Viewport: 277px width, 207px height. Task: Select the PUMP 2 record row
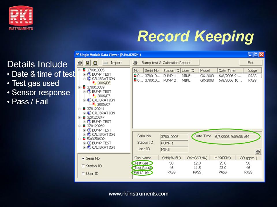coord(197,80)
